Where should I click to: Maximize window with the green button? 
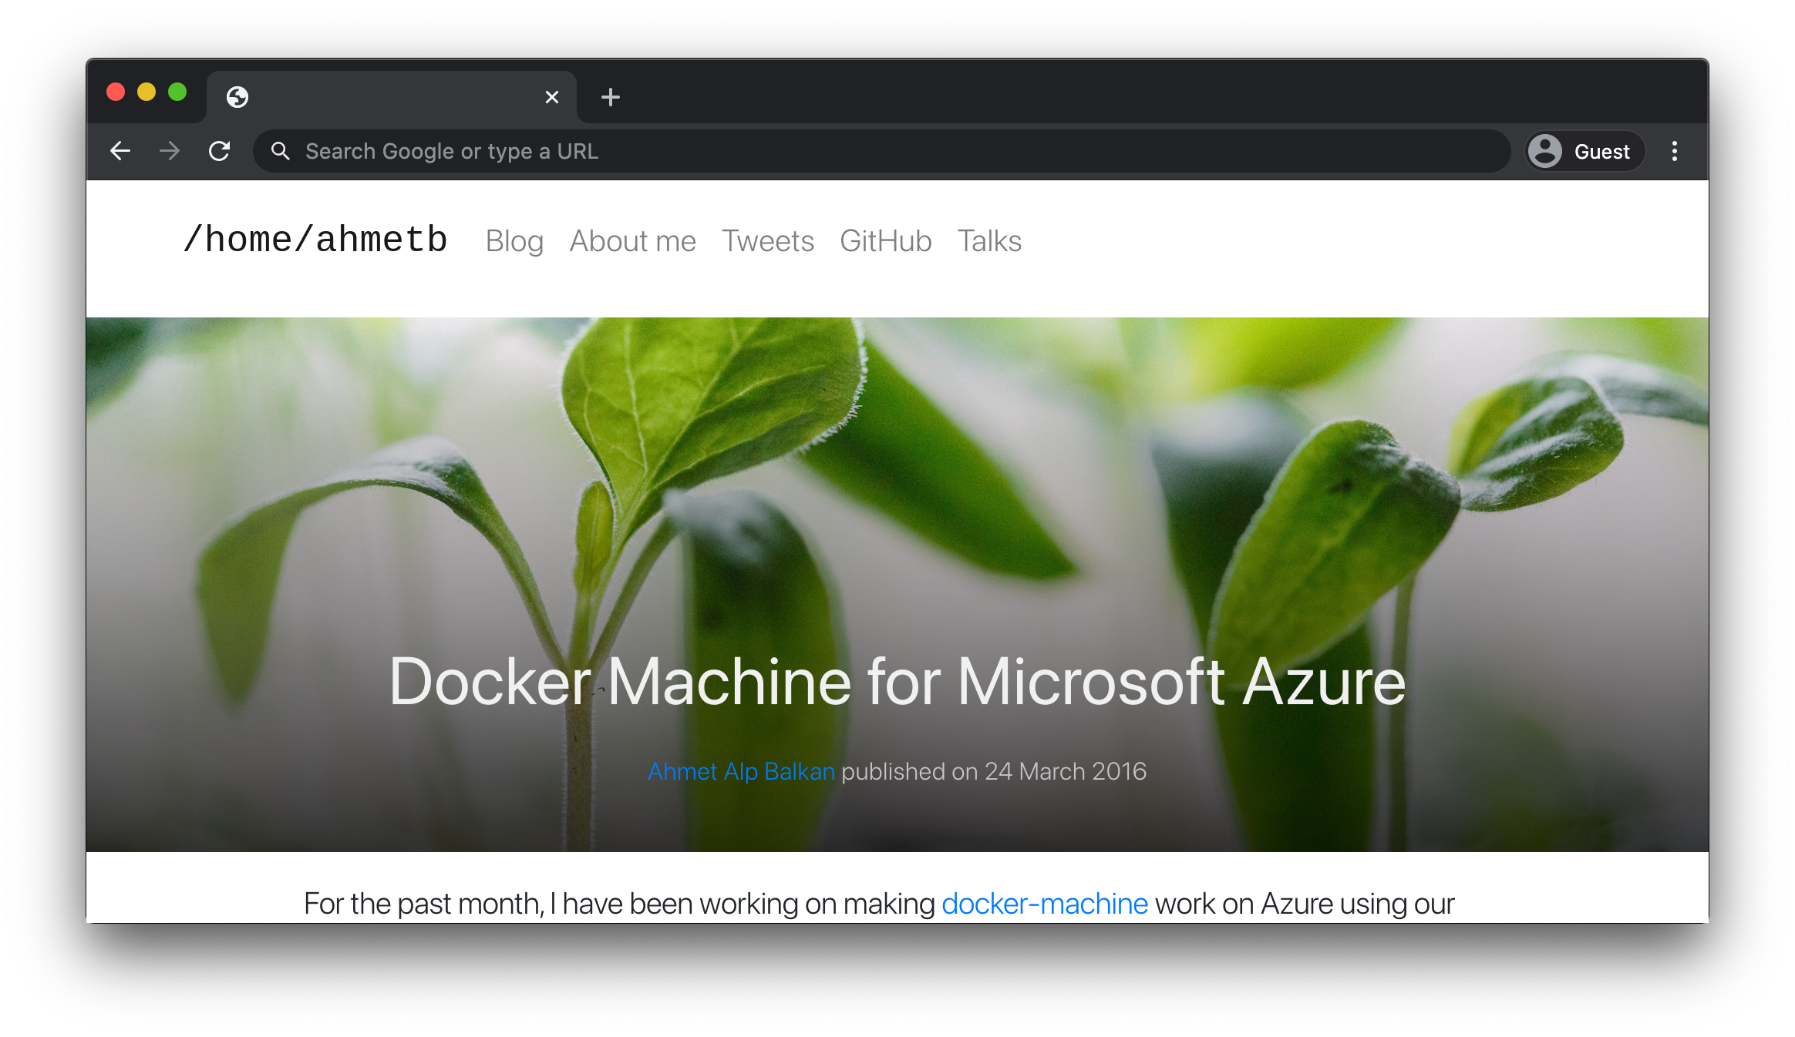pyautogui.click(x=177, y=92)
